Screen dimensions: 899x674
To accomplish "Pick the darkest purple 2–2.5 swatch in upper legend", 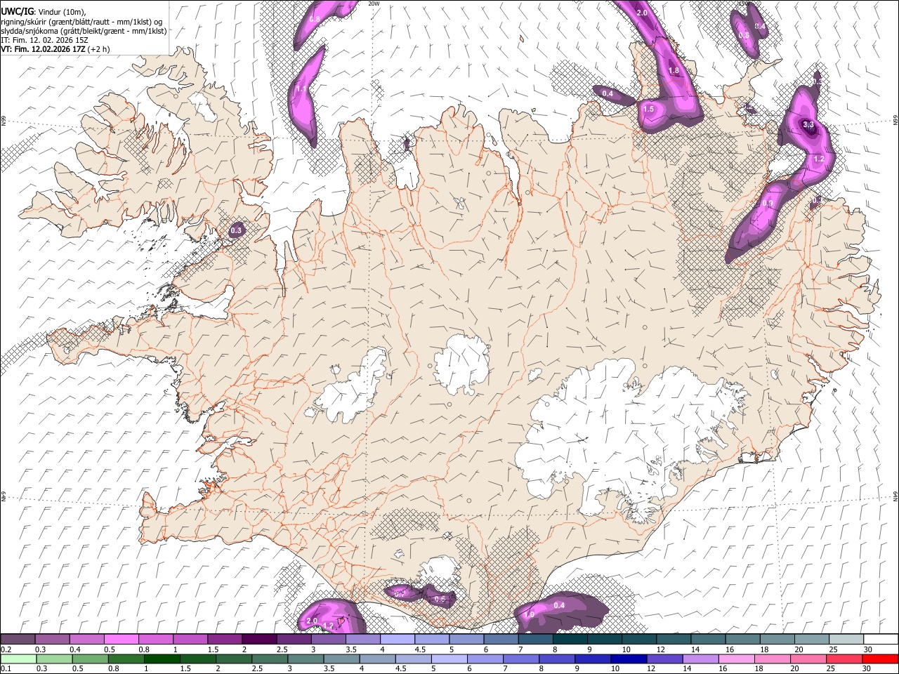I will point(259,640).
